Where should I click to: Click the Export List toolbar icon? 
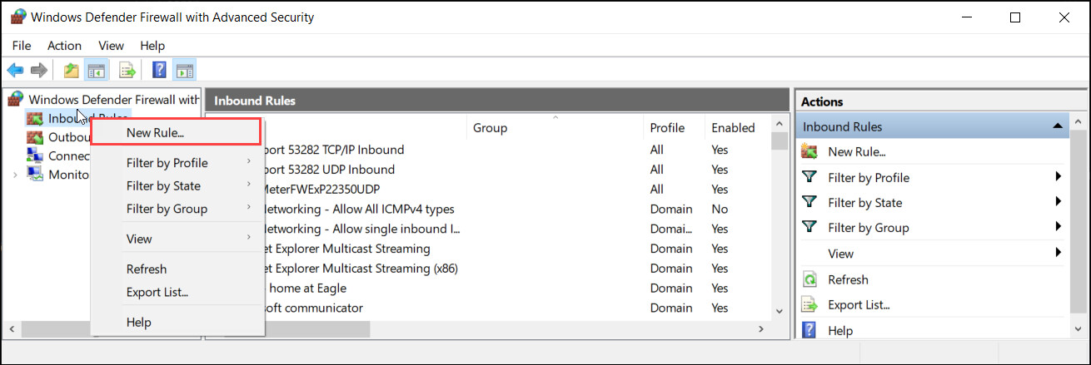point(127,71)
